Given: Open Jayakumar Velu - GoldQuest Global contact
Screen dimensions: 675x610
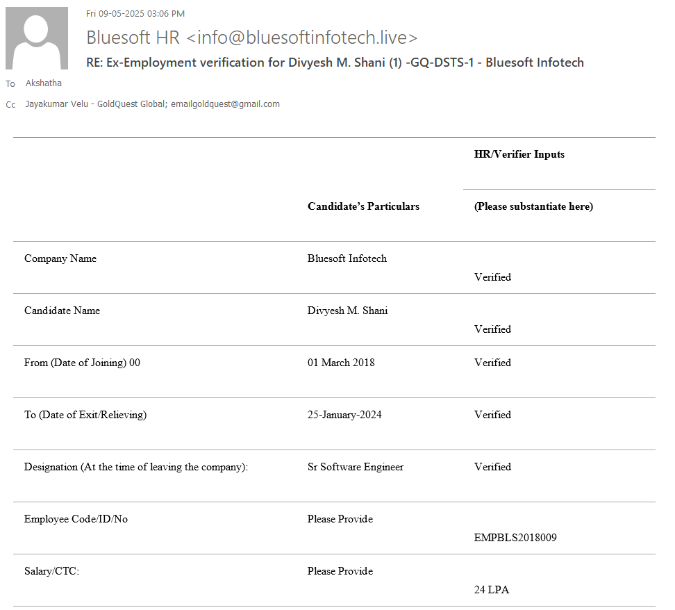Looking at the screenshot, I should tap(94, 104).
